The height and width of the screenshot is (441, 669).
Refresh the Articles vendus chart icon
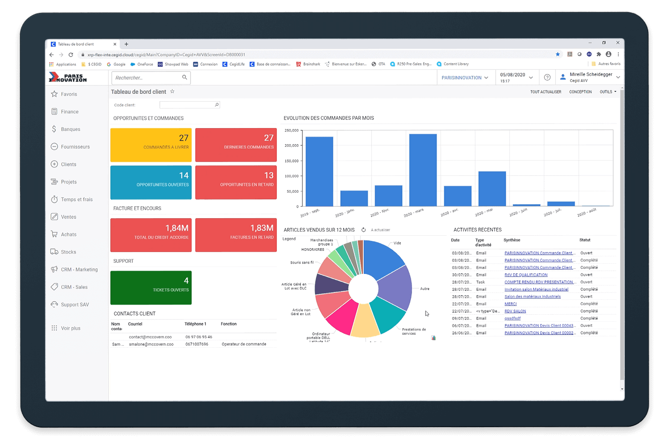(364, 230)
